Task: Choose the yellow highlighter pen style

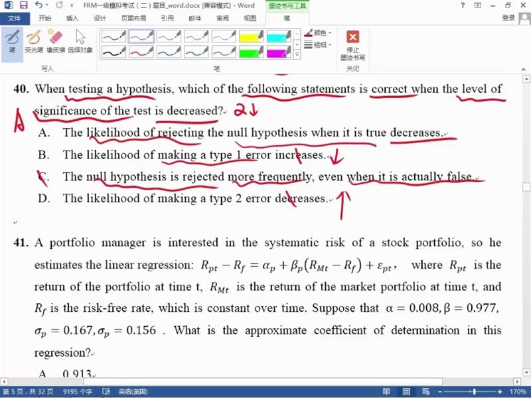Action: click(252, 36)
